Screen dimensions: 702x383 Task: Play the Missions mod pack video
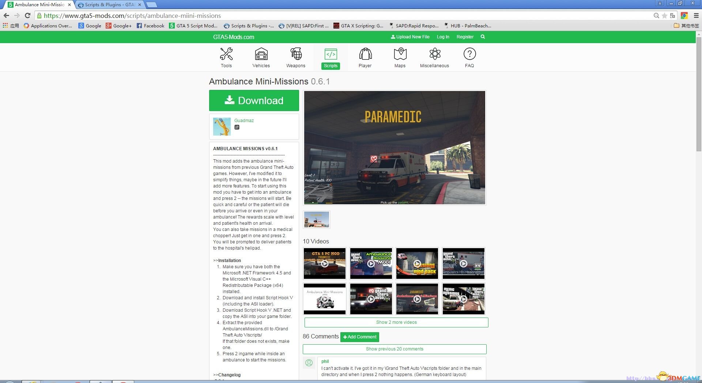[x=417, y=263]
